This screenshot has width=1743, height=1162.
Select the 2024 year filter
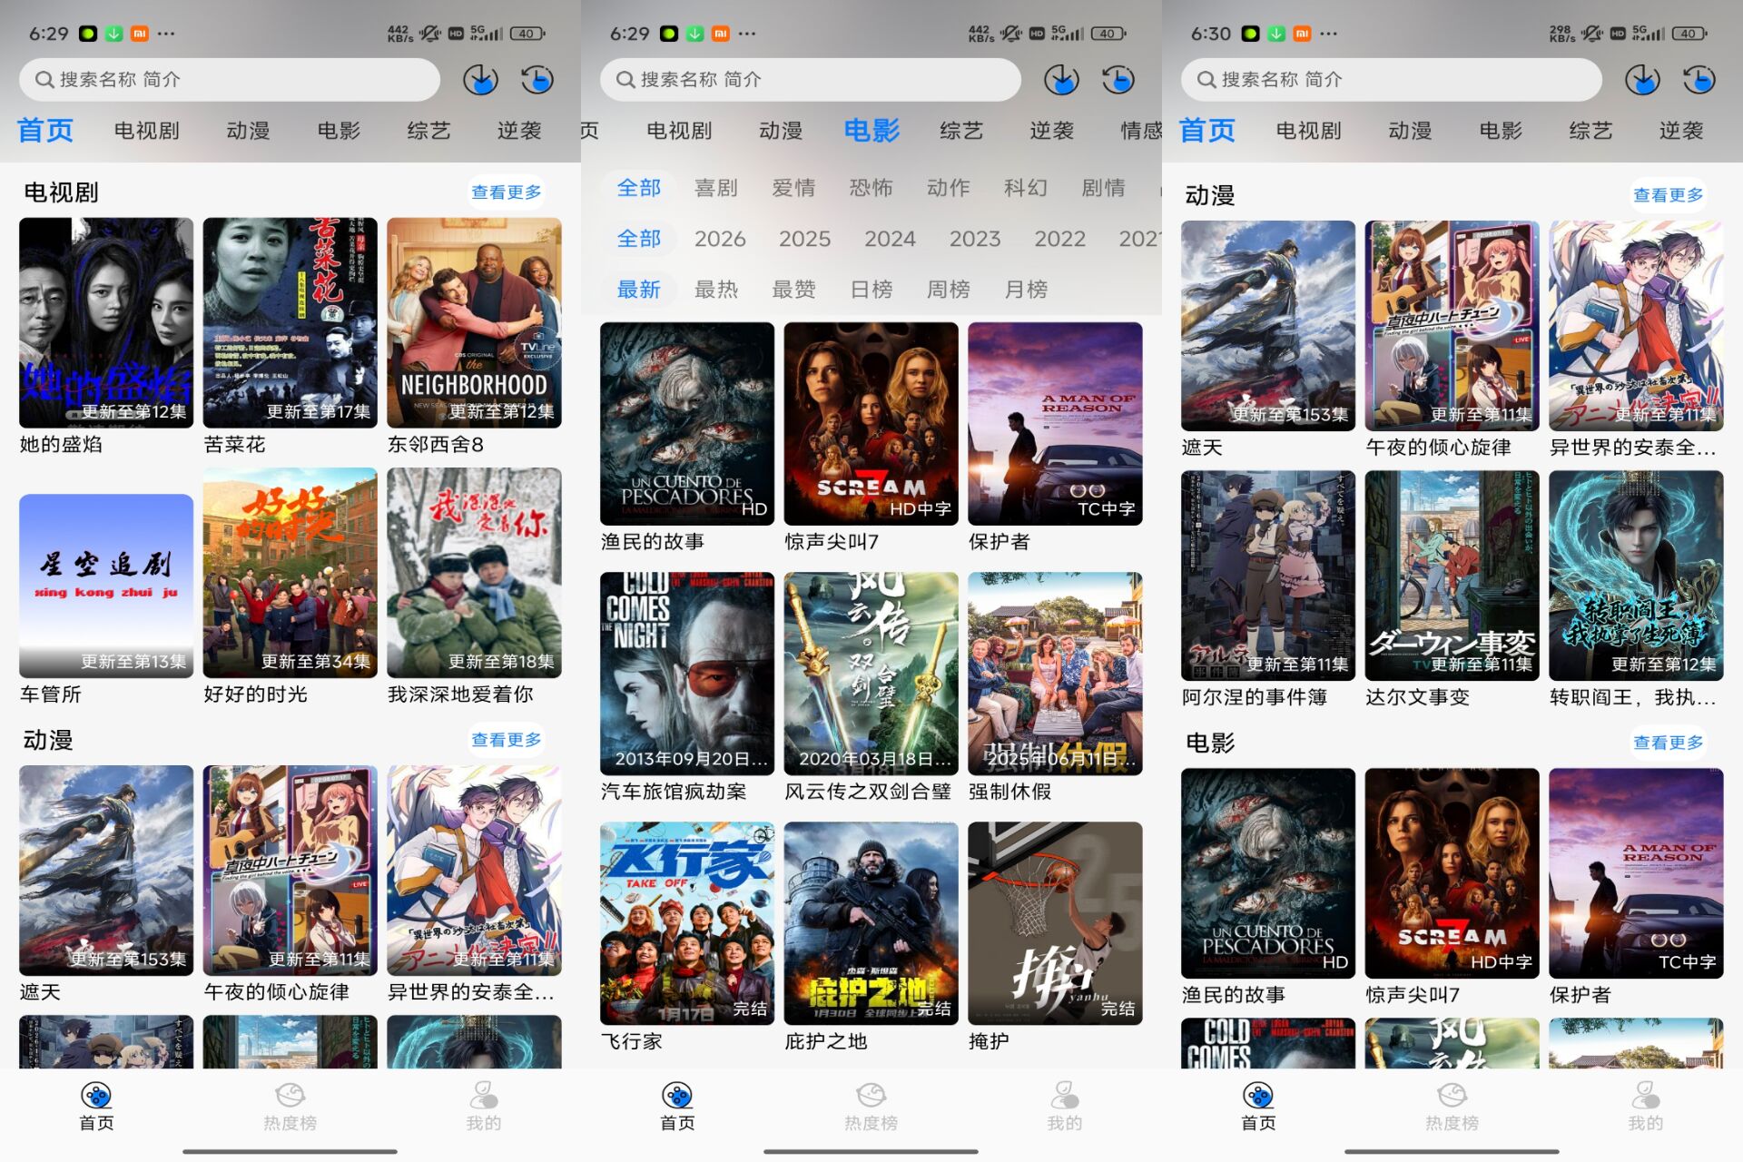pos(891,239)
